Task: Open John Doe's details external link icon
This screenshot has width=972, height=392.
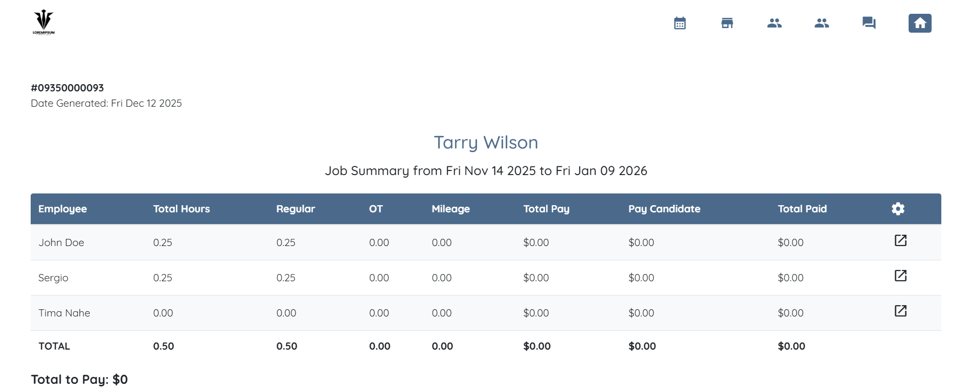Action: click(900, 240)
